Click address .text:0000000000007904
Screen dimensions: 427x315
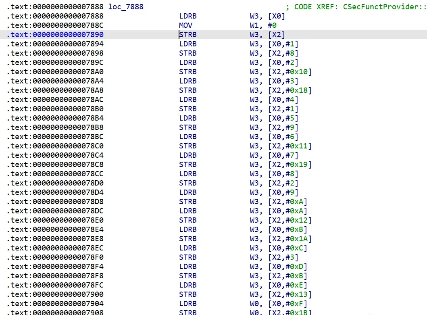click(x=55, y=303)
